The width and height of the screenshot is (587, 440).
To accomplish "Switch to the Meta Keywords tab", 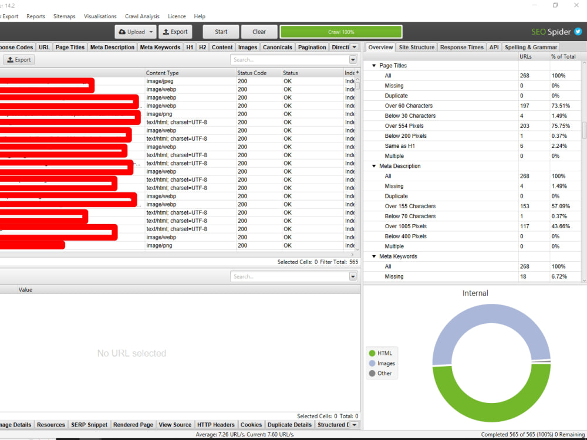I will [160, 47].
